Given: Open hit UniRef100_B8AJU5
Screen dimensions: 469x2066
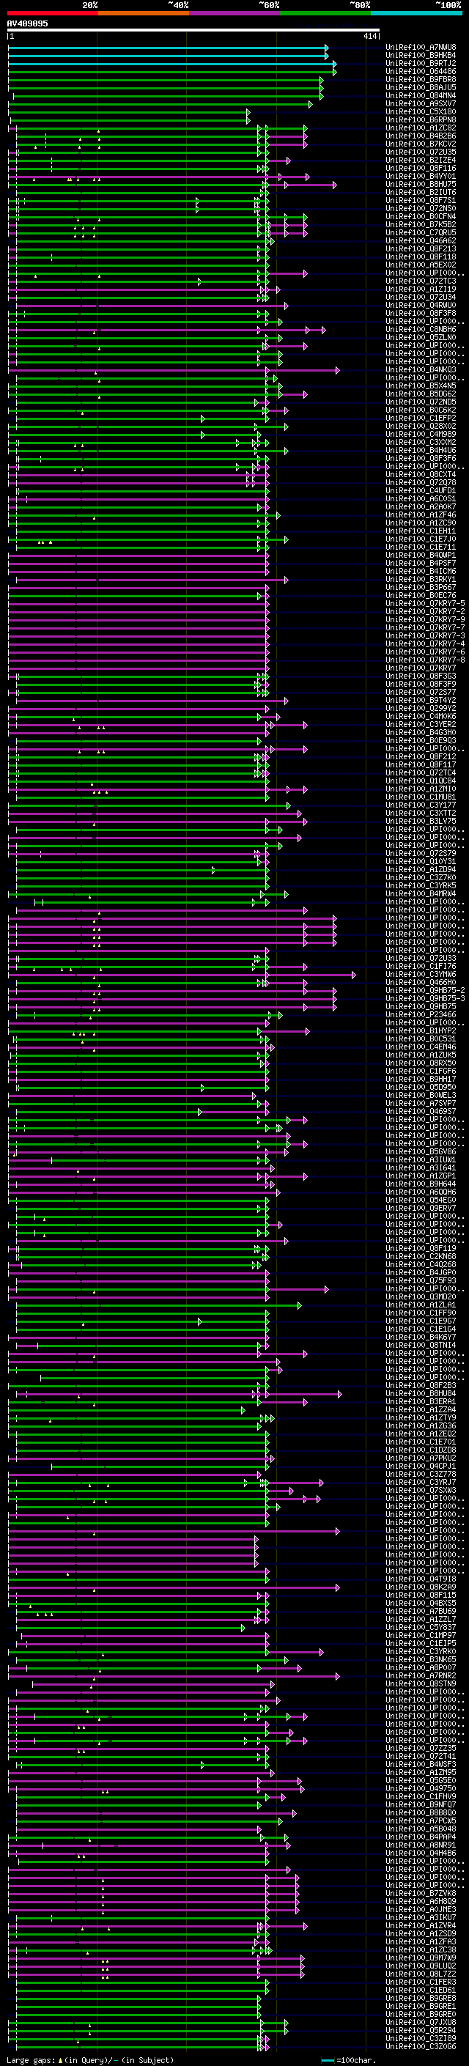Looking at the screenshot, I should pyautogui.click(x=420, y=87).
